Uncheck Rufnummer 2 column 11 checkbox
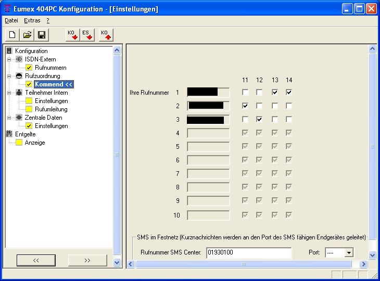 (245, 106)
